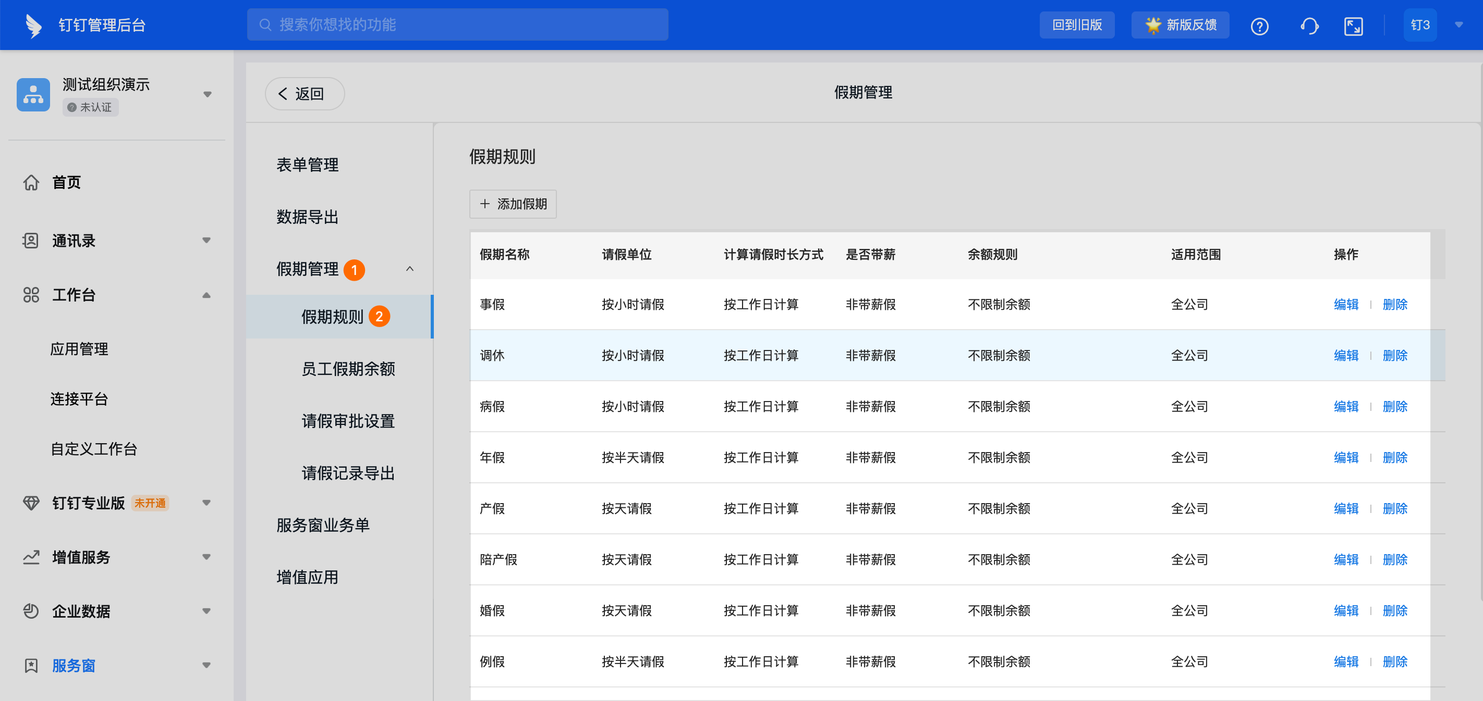Expand the organization switcher arrow
The width and height of the screenshot is (1483, 701).
207,94
